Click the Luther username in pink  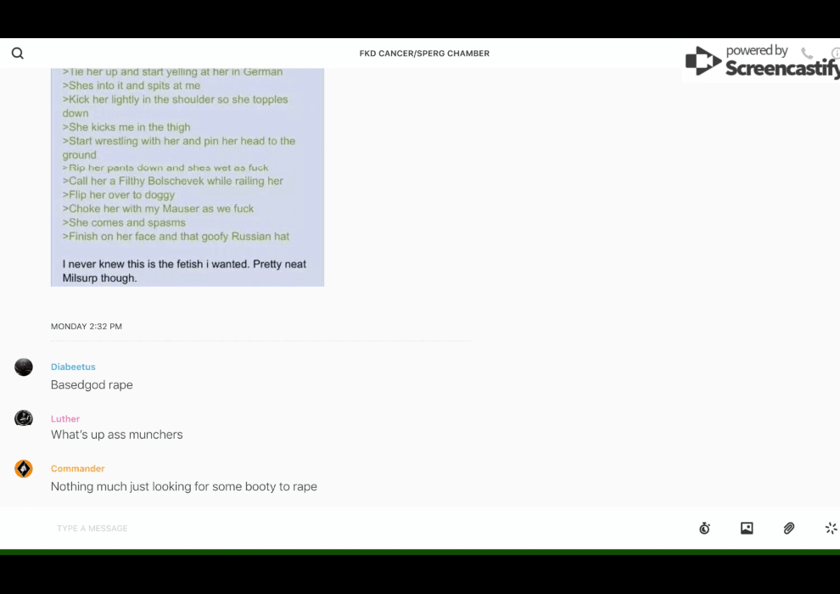pyautogui.click(x=65, y=419)
